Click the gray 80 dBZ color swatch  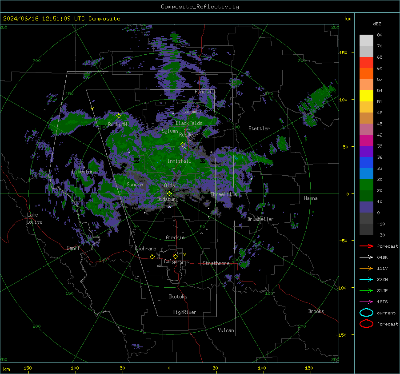tap(366, 40)
